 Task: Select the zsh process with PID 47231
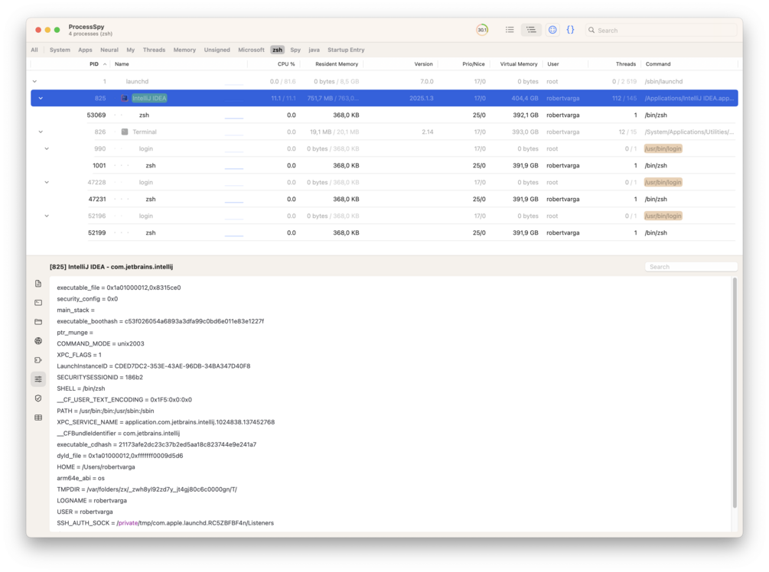383,200
